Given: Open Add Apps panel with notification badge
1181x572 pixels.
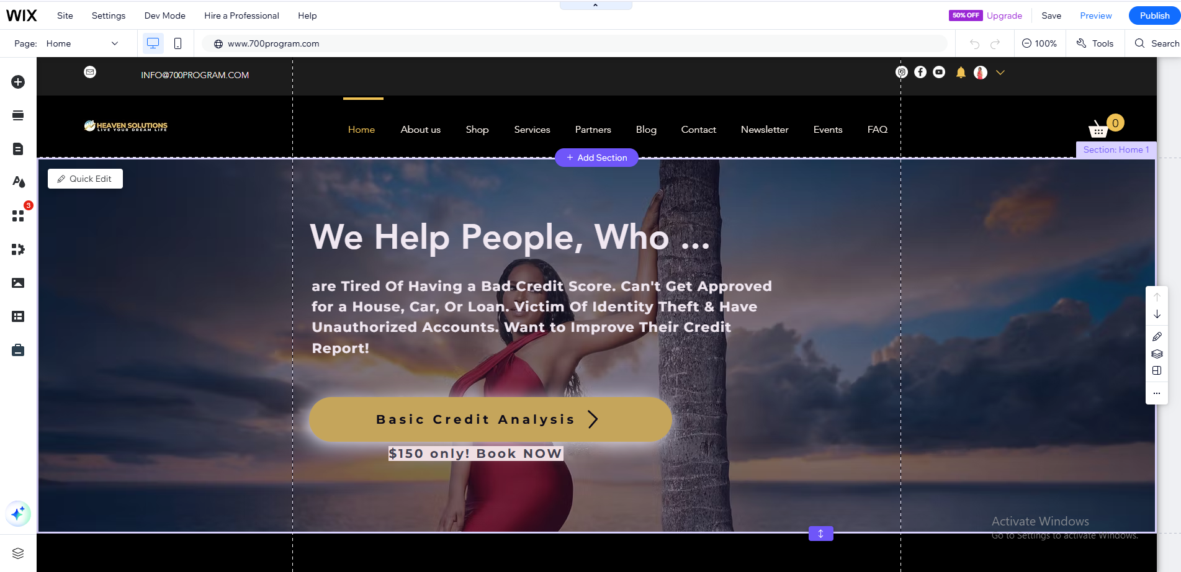Looking at the screenshot, I should pos(18,215).
